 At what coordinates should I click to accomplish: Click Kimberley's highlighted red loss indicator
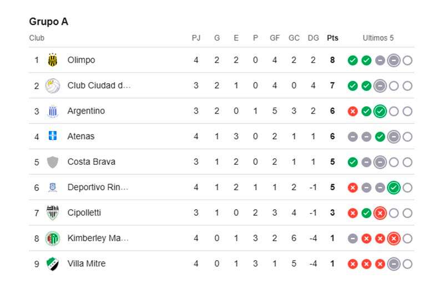coord(393,239)
